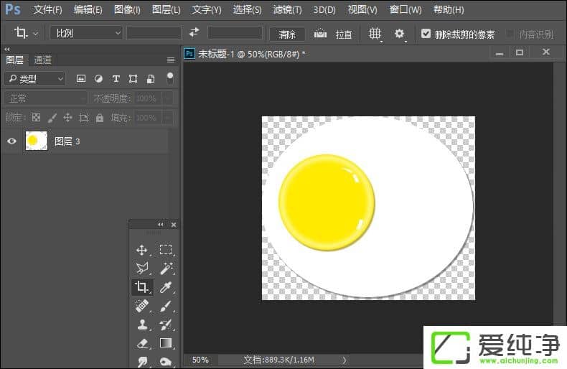Click the swap width and height arrows
The width and height of the screenshot is (567, 369).
[x=194, y=33]
